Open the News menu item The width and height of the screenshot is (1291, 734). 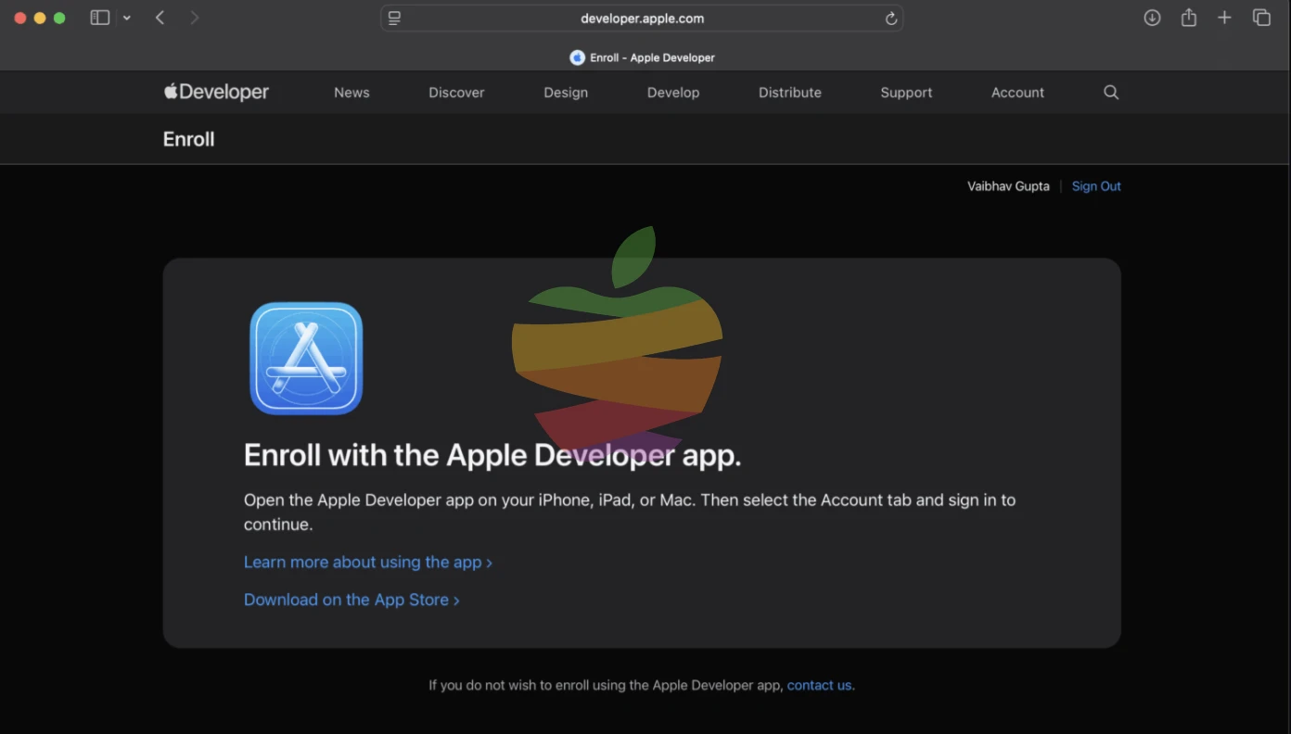(352, 93)
